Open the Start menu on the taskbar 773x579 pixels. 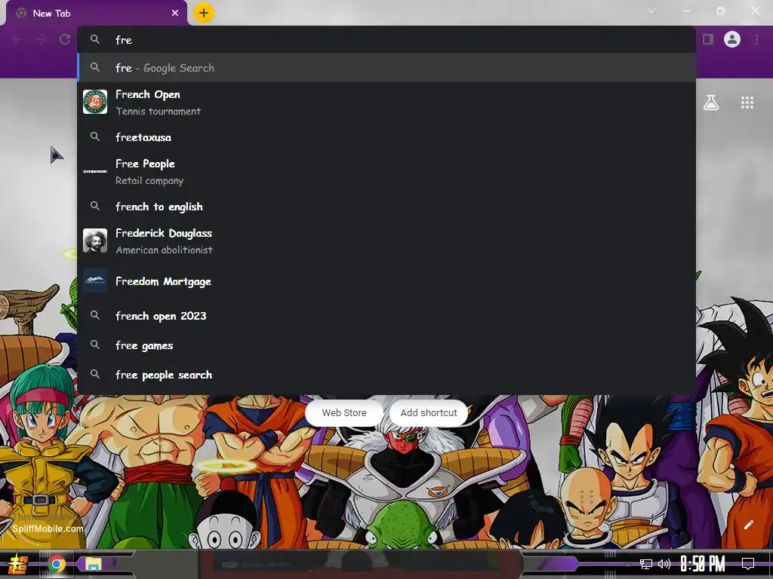click(x=18, y=564)
